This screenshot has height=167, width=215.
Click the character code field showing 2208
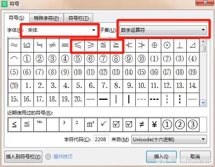click(x=101, y=139)
